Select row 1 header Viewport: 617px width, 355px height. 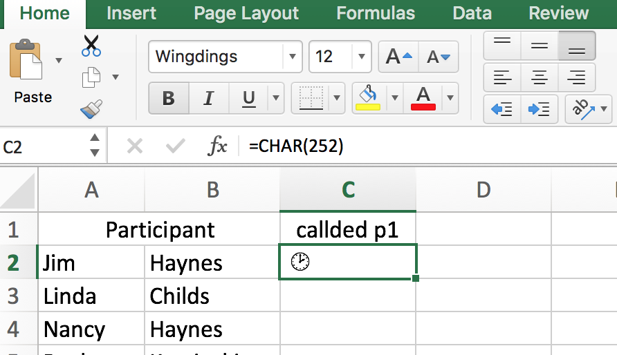click(x=19, y=229)
